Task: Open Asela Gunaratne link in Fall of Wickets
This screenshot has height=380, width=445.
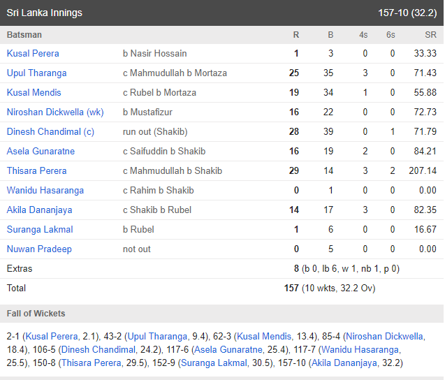Action: click(228, 350)
